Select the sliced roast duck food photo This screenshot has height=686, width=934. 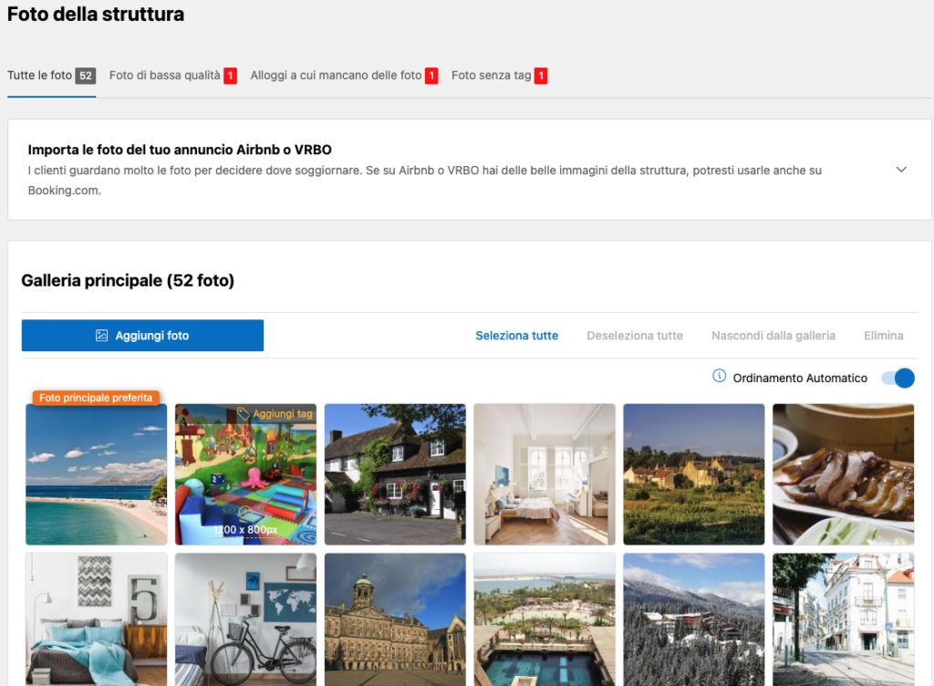pos(844,474)
